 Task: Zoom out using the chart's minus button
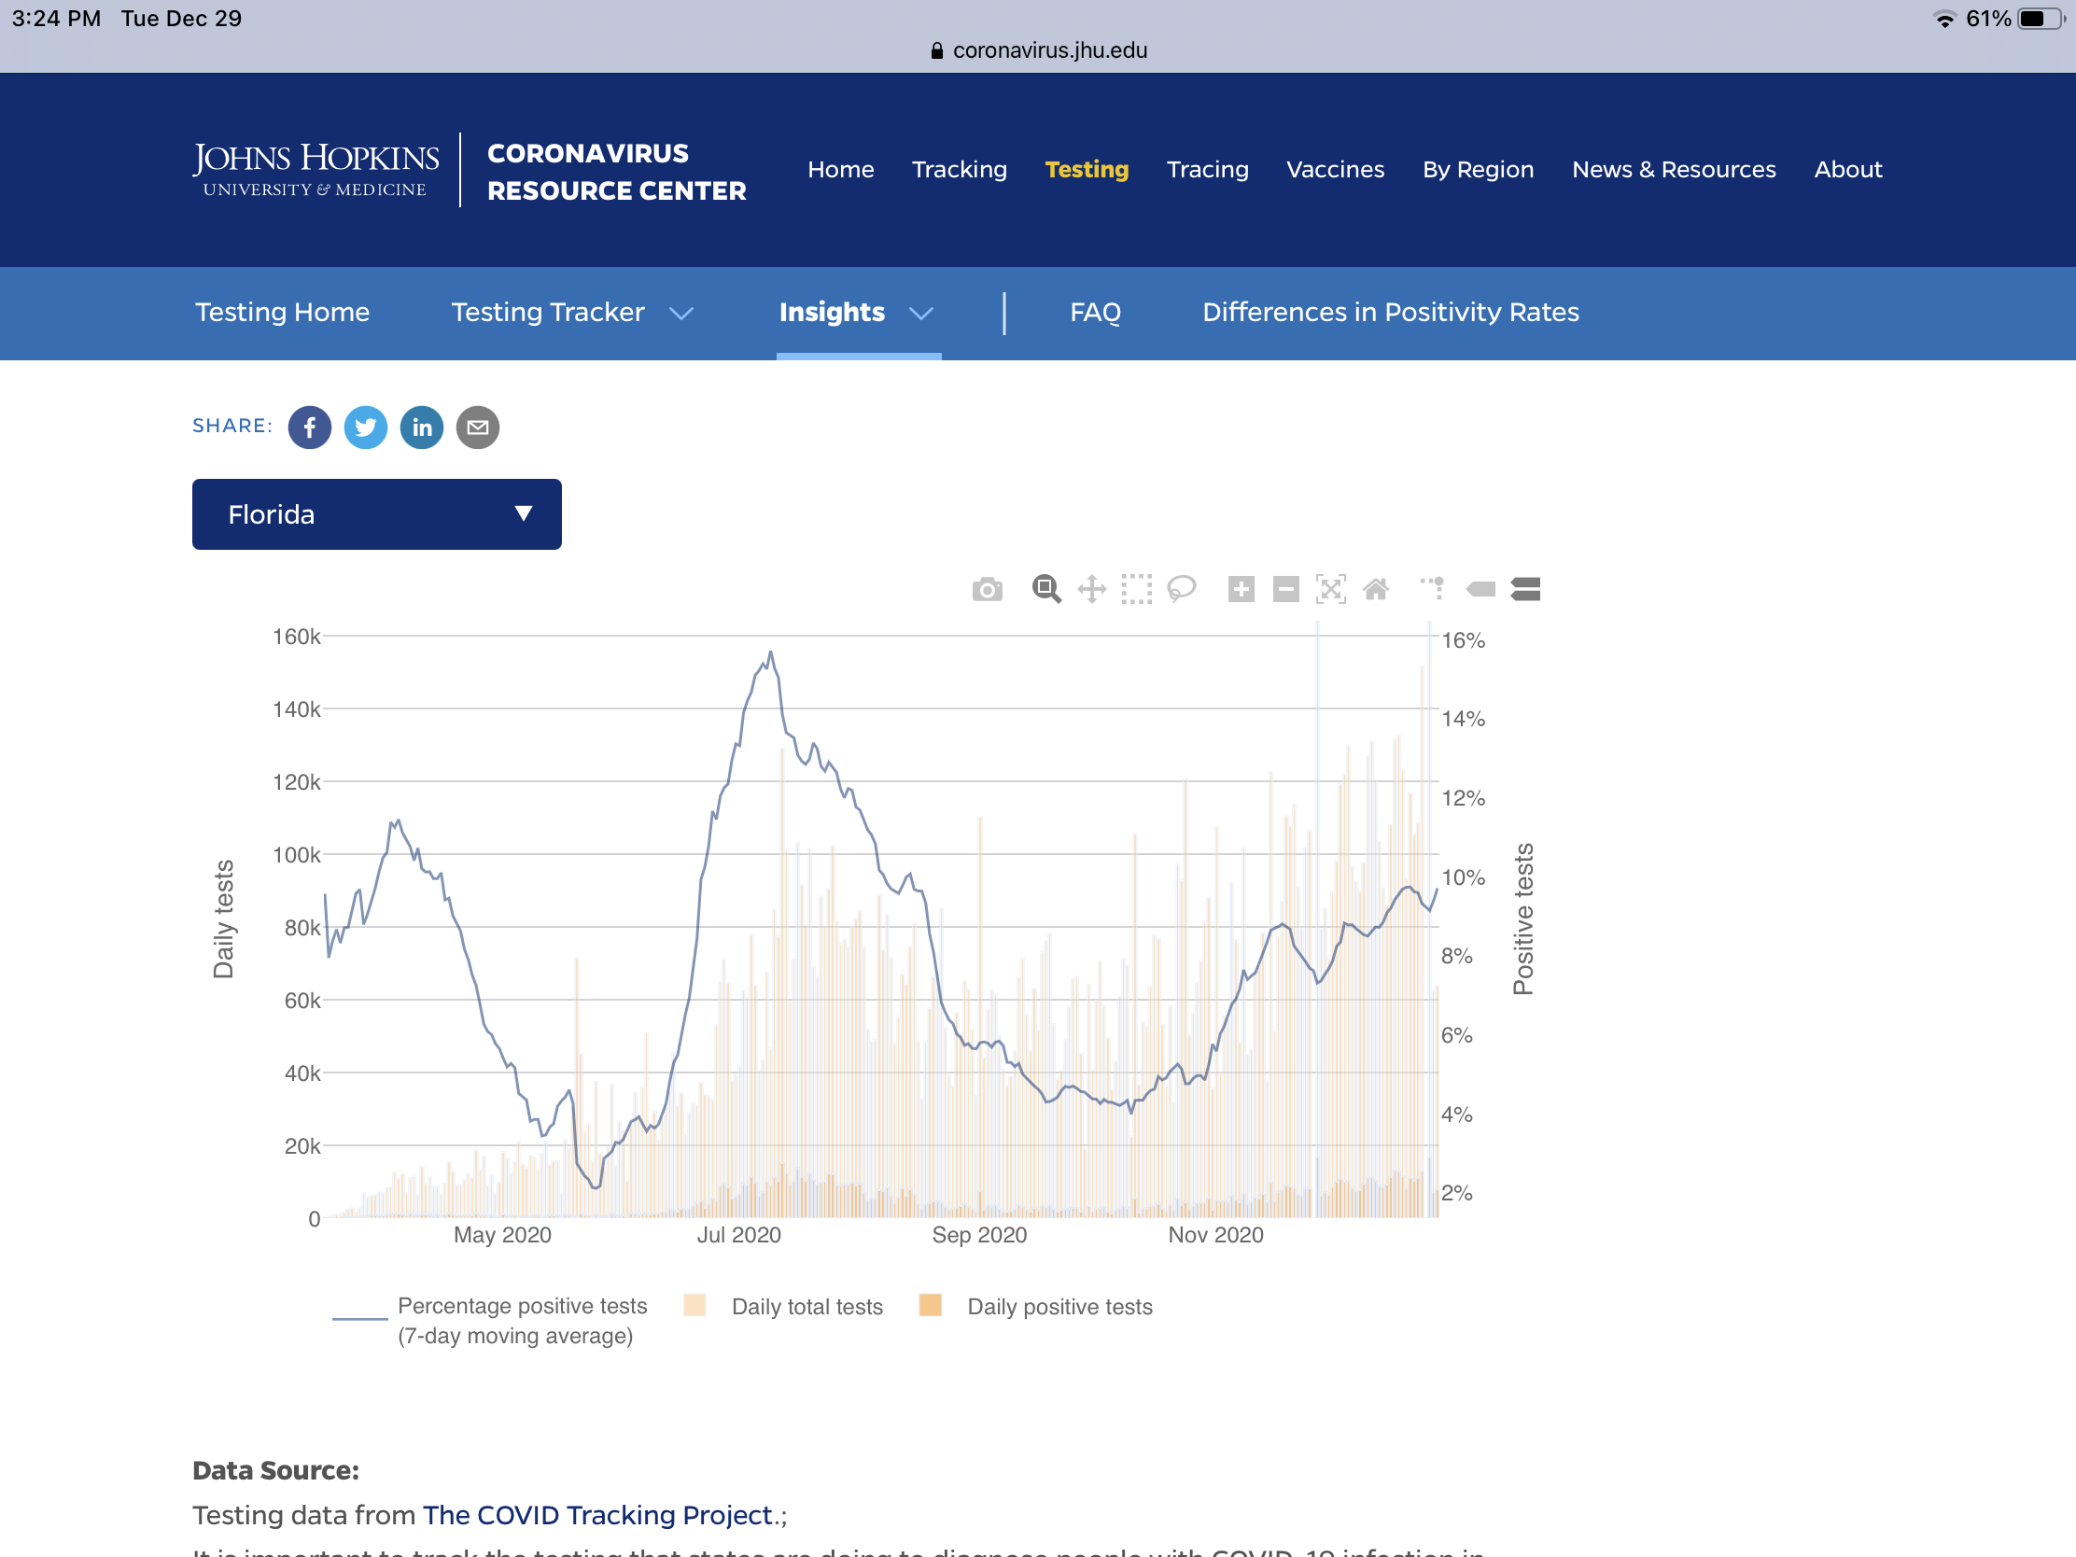[x=1285, y=589]
